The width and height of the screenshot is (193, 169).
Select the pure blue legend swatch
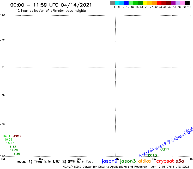pos(126,3)
